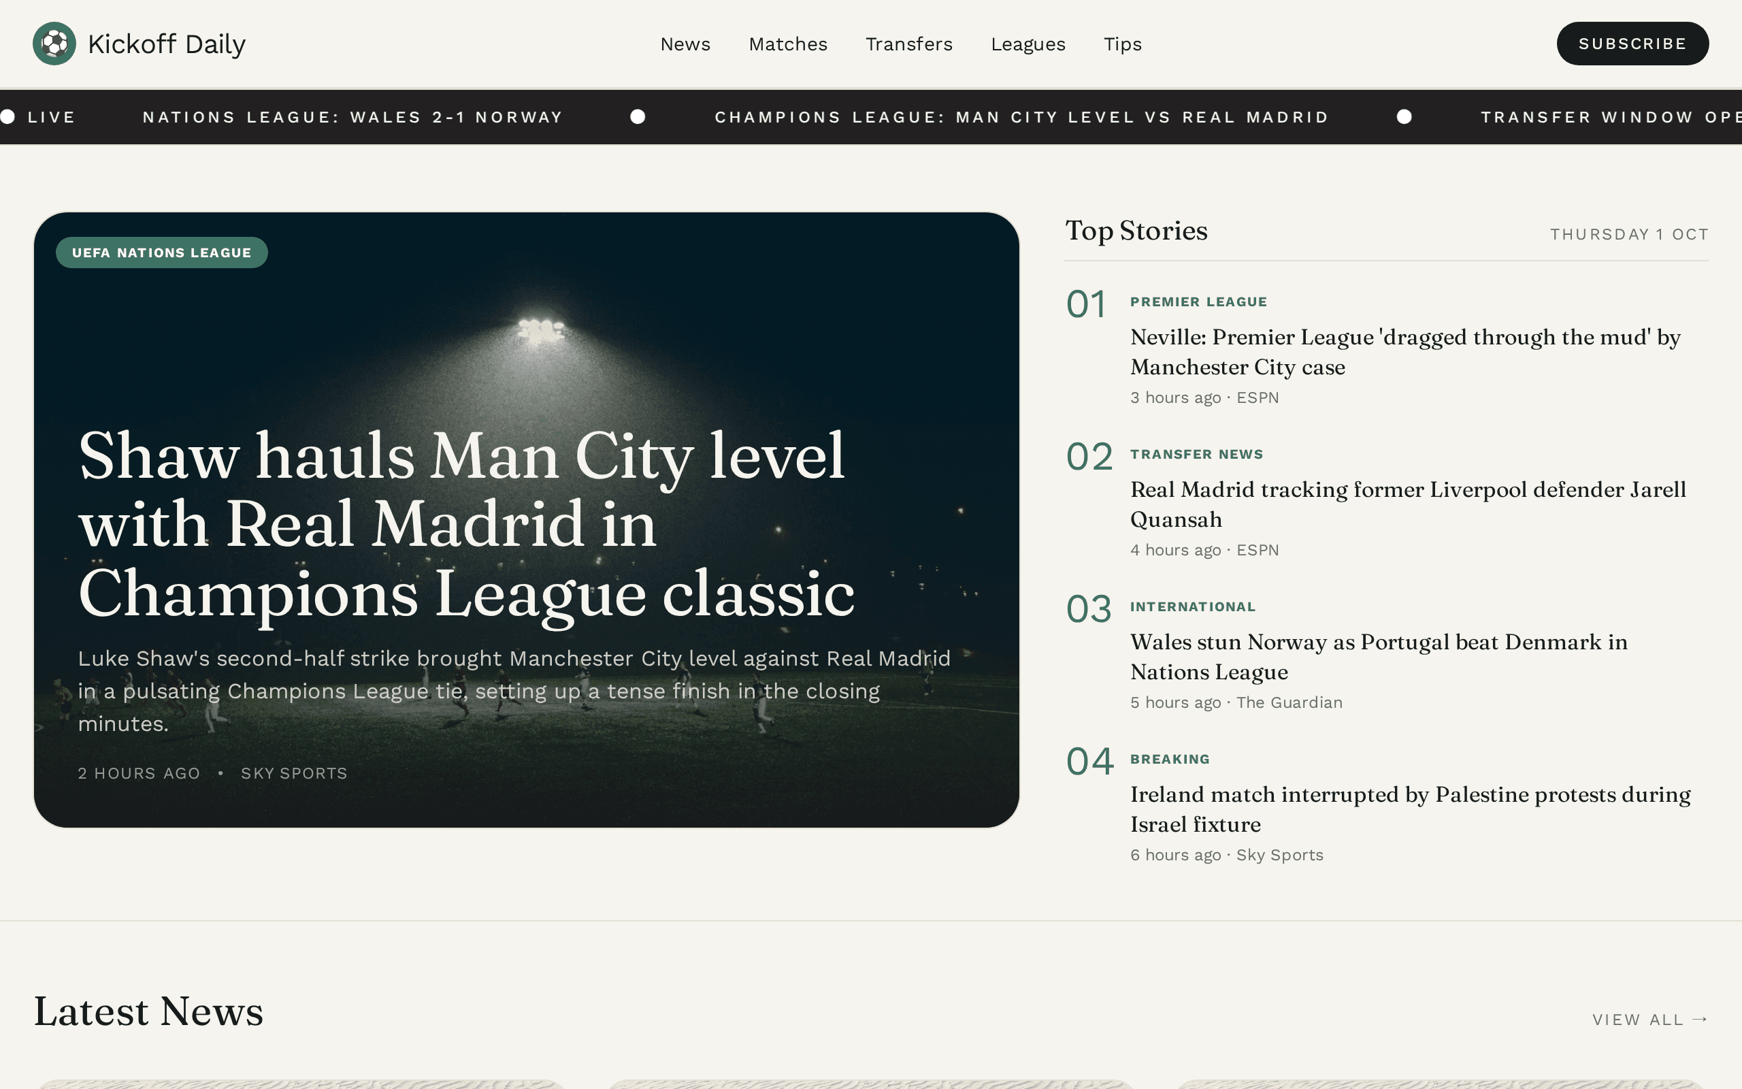This screenshot has width=1742, height=1089.
Task: Click the Top Stories heading
Action: coord(1136,231)
